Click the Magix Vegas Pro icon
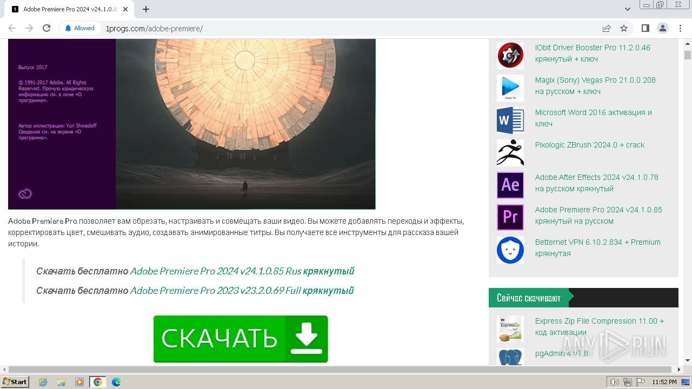The image size is (692, 389). (x=510, y=88)
